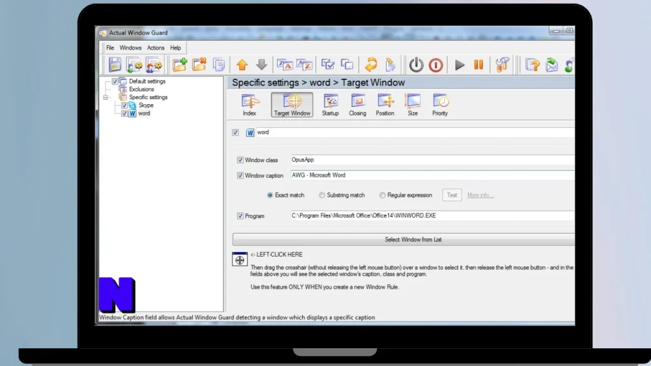This screenshot has height=366, width=651.
Task: Show the Priority tab
Action: 440,105
